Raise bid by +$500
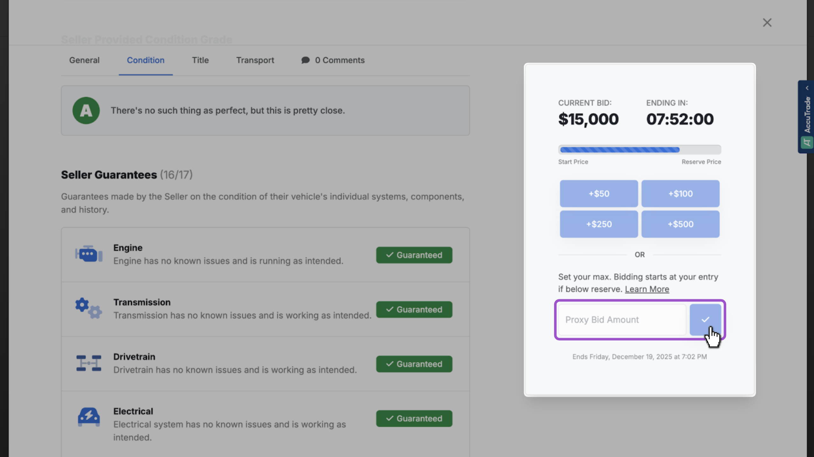Image resolution: width=814 pixels, height=457 pixels. (x=680, y=224)
